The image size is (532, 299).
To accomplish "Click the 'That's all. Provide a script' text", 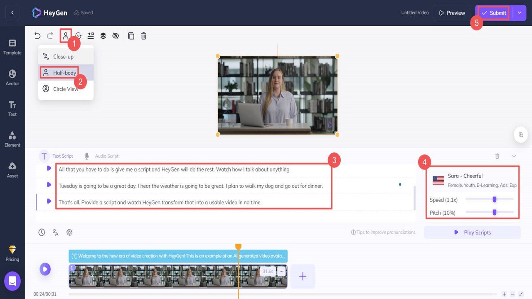I will 160,203.
